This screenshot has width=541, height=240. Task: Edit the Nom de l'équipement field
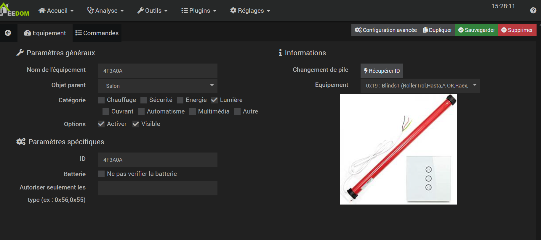click(x=158, y=71)
